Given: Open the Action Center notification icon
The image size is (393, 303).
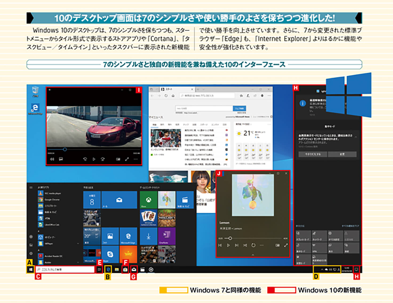Looking at the screenshot, I should [x=356, y=269].
